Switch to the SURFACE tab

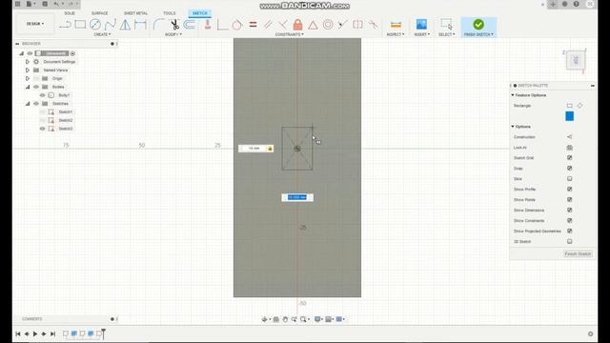[99, 13]
